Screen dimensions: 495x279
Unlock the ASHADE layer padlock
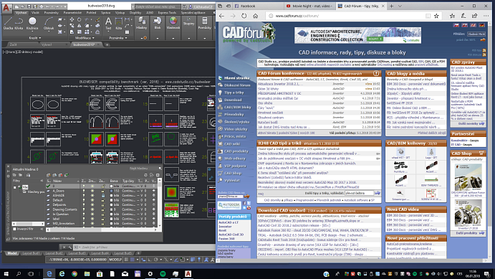pos(103,195)
